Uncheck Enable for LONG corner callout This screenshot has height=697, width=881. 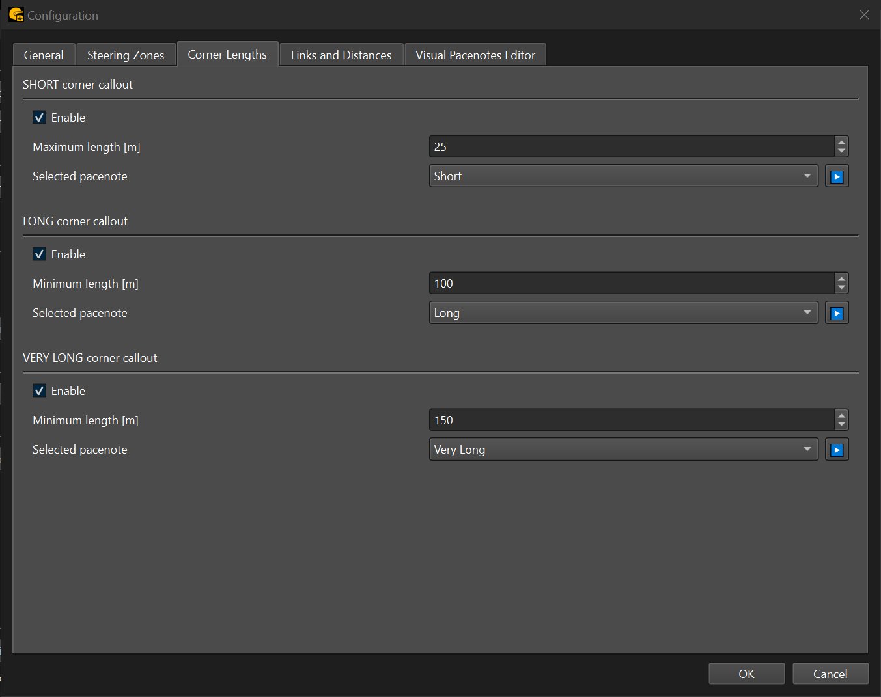coord(40,254)
